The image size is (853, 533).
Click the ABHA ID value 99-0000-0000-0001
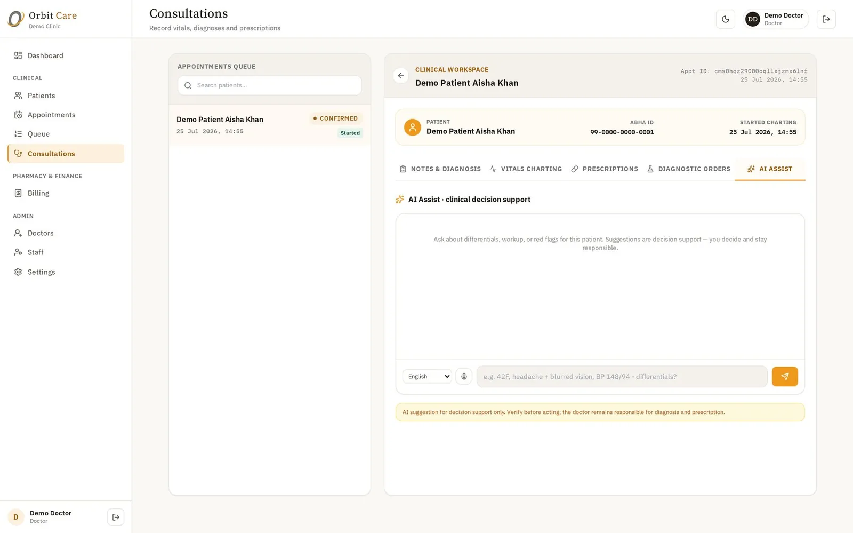coord(622,132)
